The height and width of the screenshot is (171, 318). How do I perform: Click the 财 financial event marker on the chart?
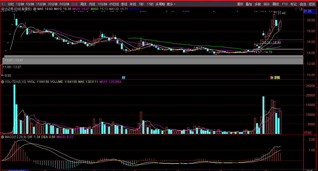click(123, 77)
